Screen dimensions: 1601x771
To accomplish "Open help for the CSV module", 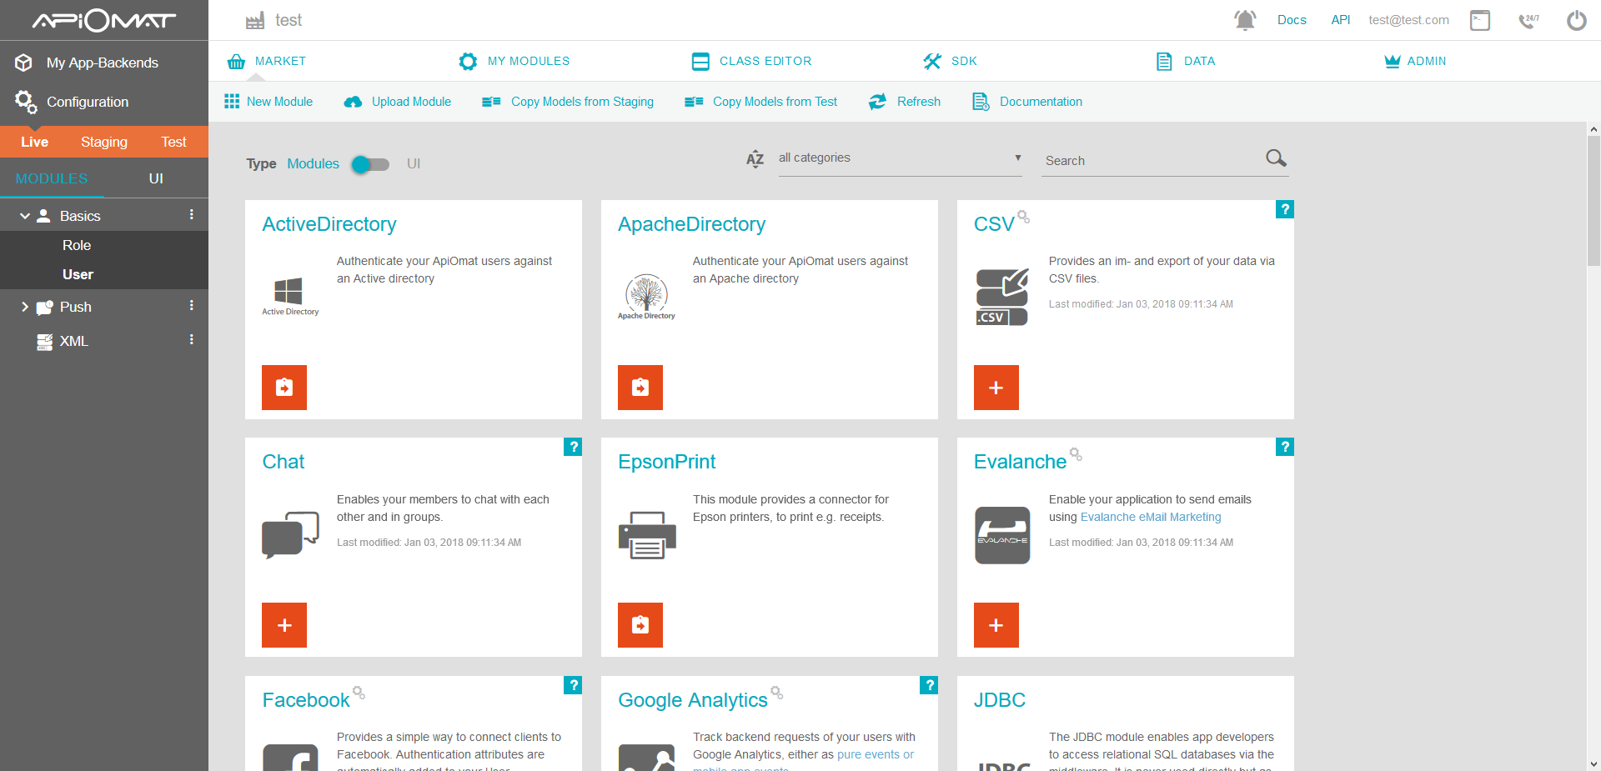I will click(x=1285, y=209).
